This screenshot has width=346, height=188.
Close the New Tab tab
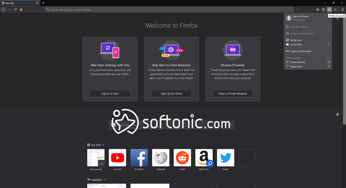coord(37,3)
